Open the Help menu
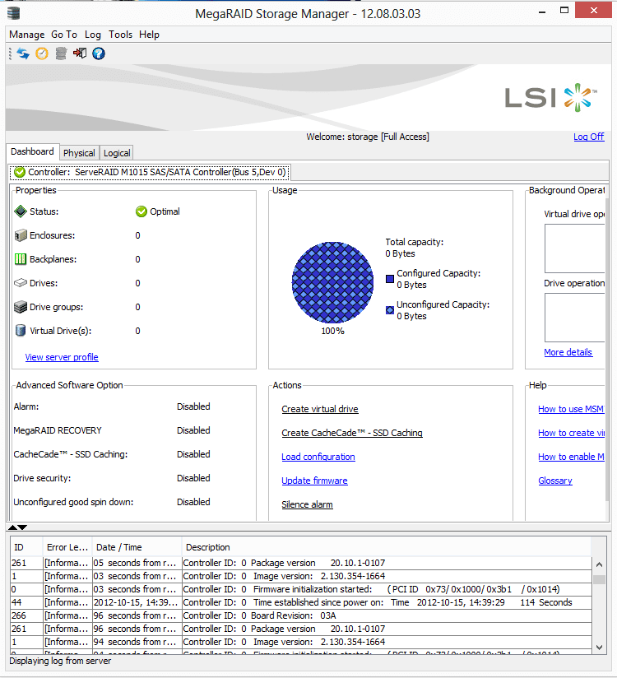Viewport: 617px width, 678px height. tap(149, 35)
